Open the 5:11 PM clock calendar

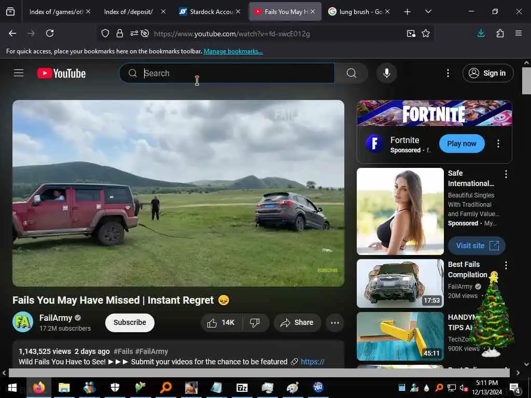(x=486, y=388)
